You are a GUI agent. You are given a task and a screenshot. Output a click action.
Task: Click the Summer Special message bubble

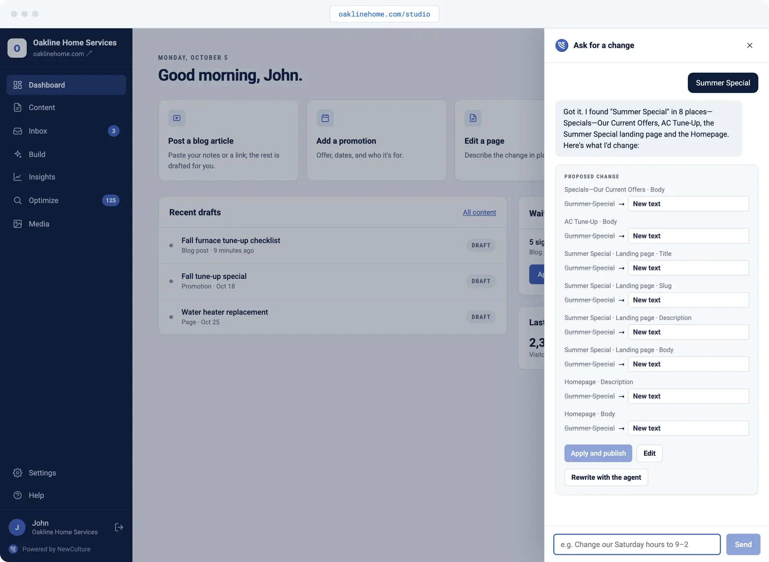pyautogui.click(x=723, y=83)
